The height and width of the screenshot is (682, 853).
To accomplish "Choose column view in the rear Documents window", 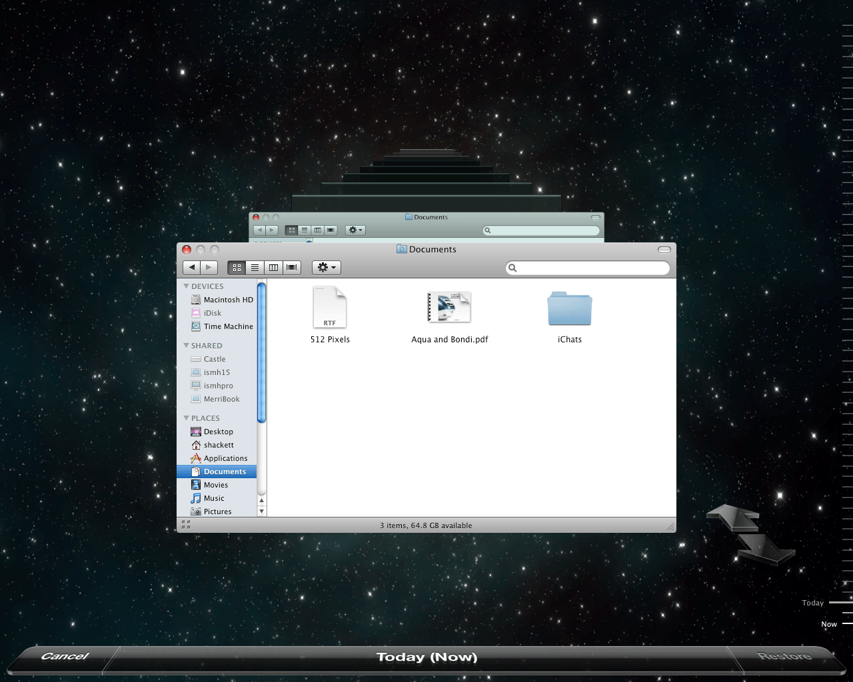I will [x=318, y=230].
